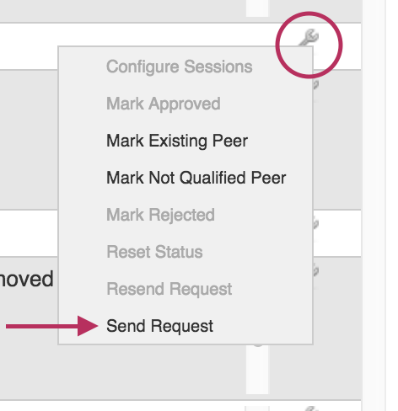Click wrench icon beside Mark Rejected entry
The height and width of the screenshot is (411, 398).
click(x=316, y=224)
